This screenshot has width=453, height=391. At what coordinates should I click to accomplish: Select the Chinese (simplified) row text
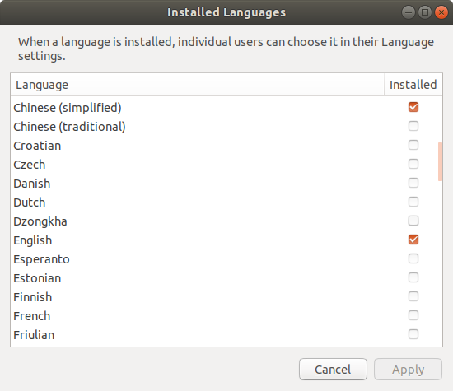68,108
